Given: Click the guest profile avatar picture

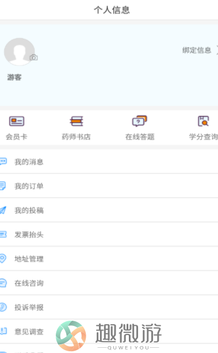Looking at the screenshot, I should click(x=20, y=52).
